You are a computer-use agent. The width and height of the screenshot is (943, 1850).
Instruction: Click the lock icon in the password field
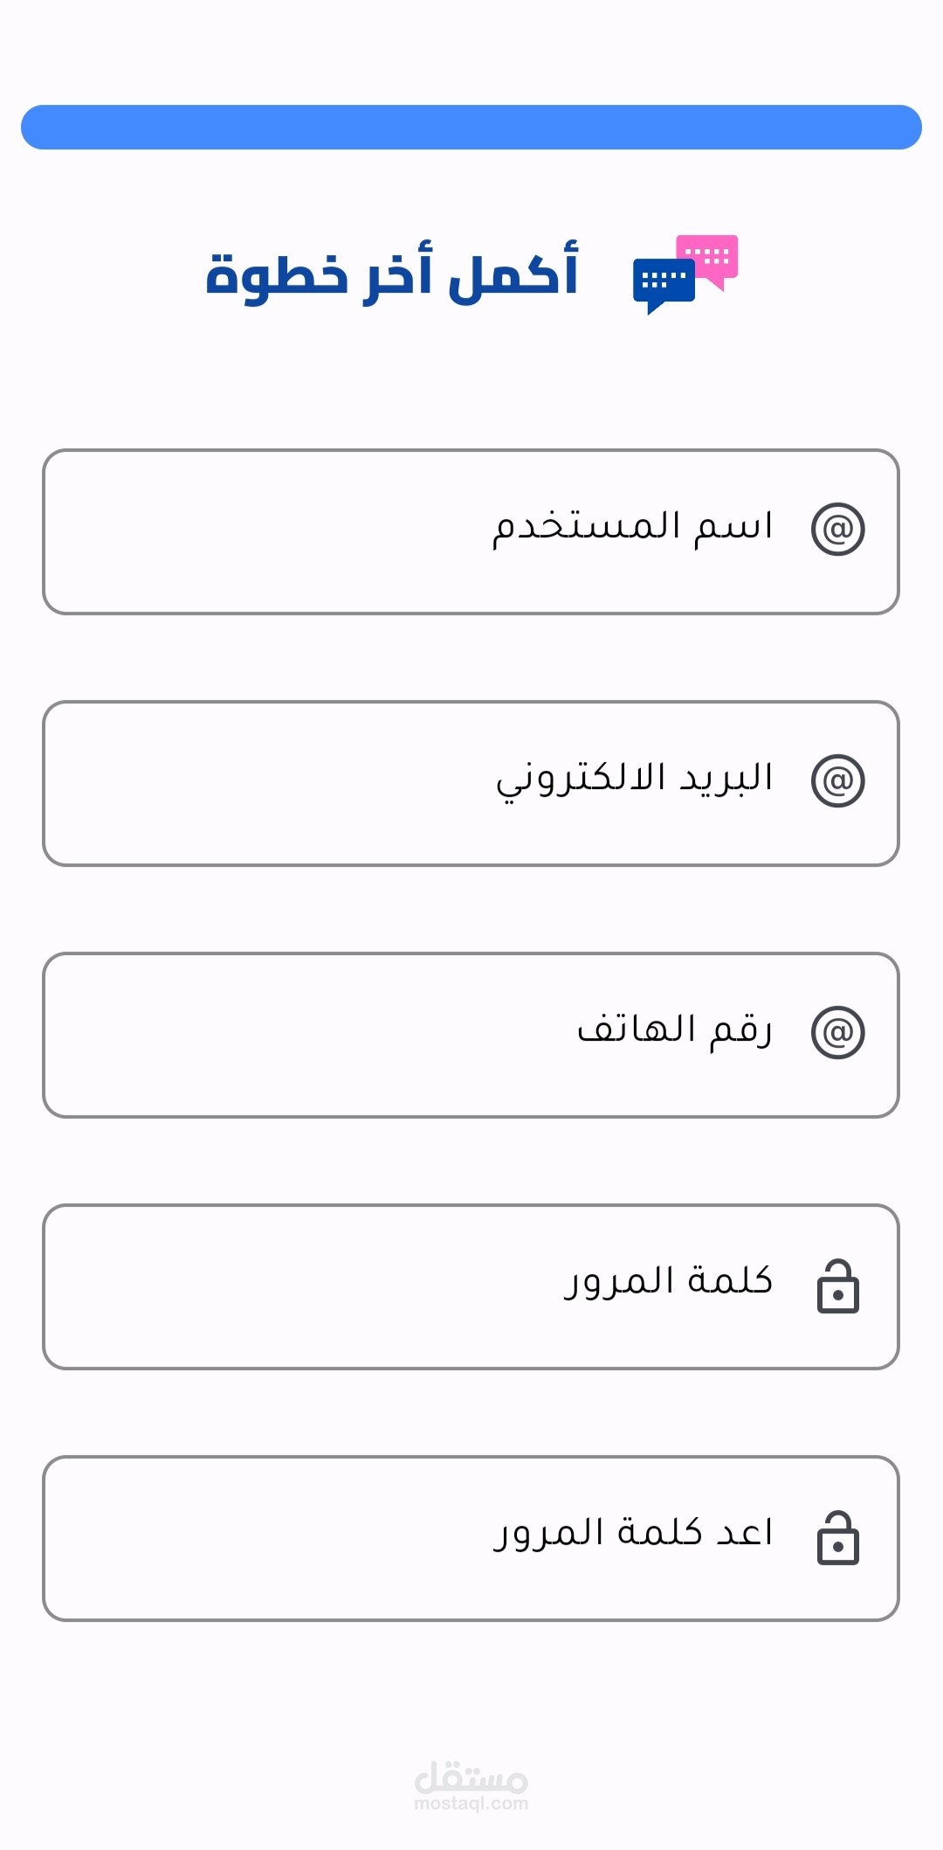(x=837, y=1286)
